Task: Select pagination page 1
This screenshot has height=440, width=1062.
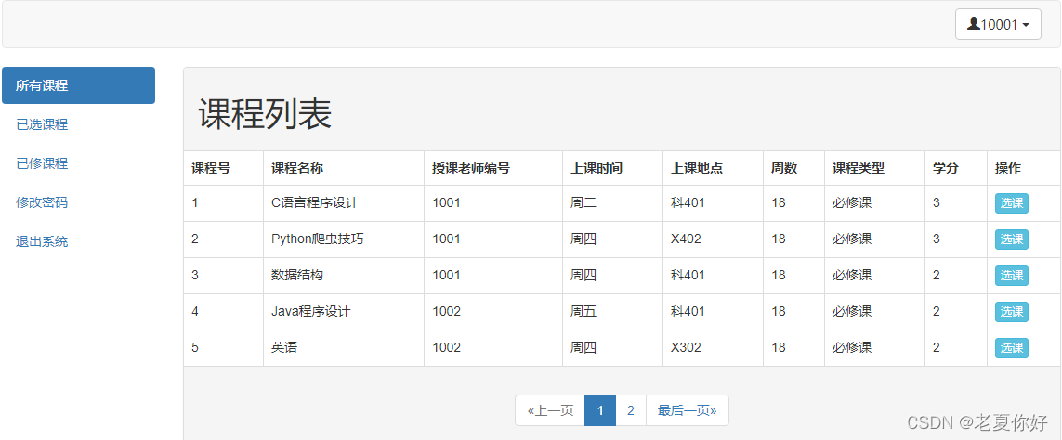Action: pos(600,410)
